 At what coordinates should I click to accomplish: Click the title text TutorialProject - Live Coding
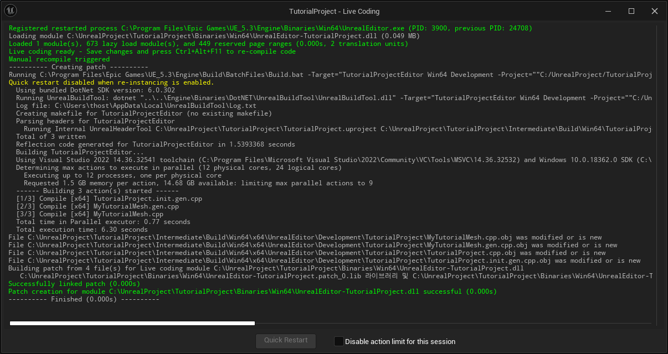tap(334, 12)
